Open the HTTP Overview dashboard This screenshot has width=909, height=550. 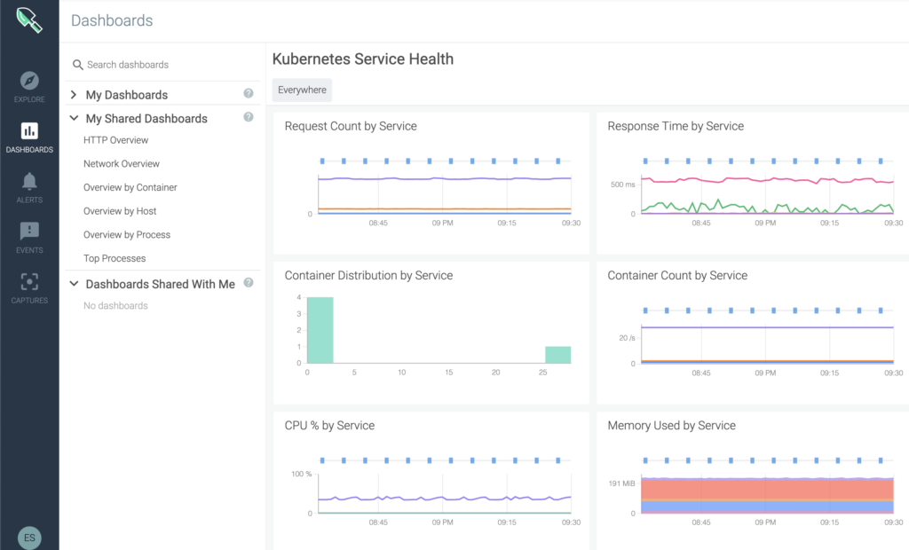tap(115, 140)
